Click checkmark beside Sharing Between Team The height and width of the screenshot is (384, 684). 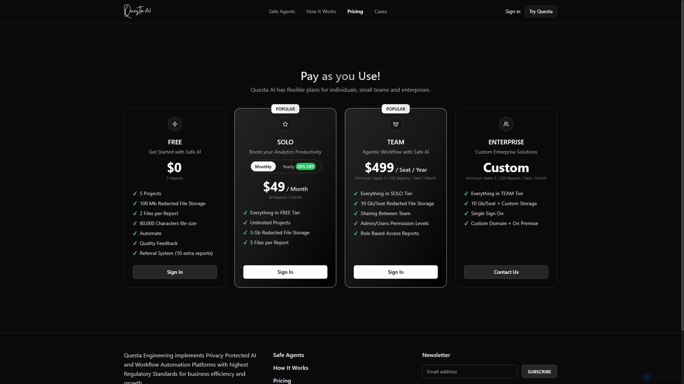point(356,213)
